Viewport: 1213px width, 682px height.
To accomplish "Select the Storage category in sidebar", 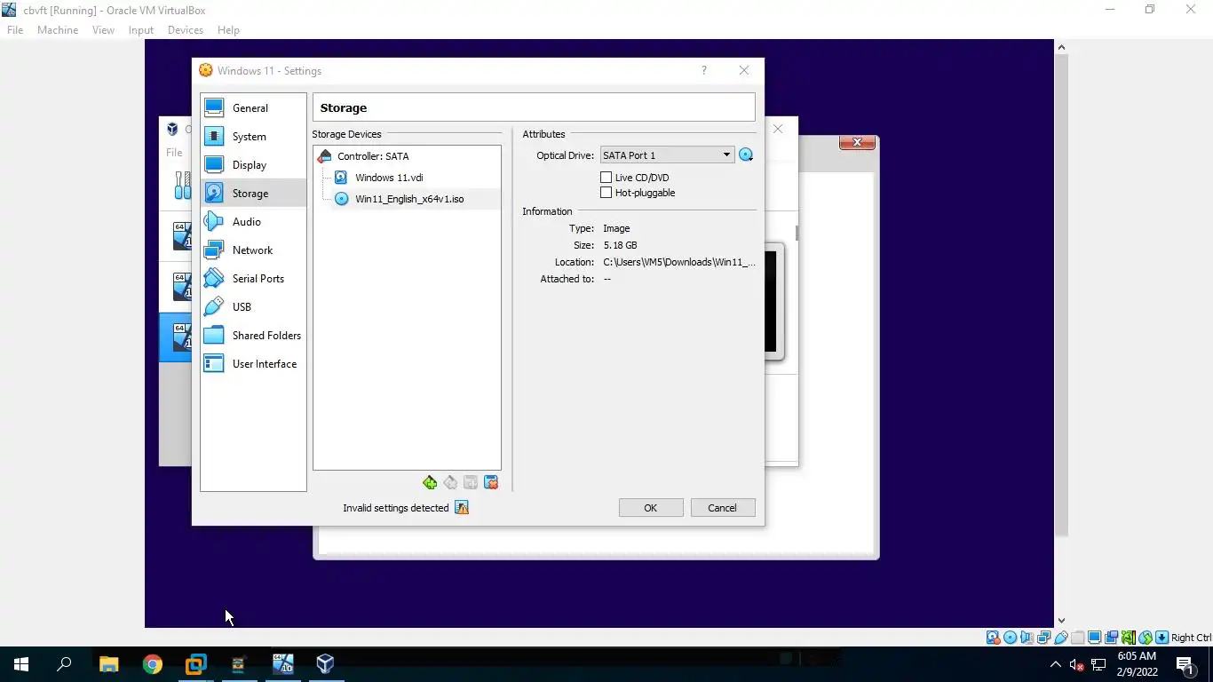I will (x=253, y=194).
